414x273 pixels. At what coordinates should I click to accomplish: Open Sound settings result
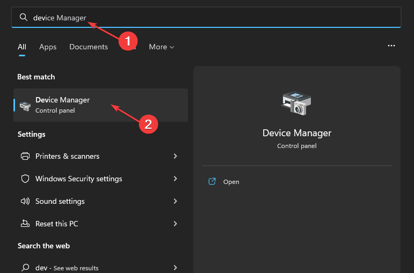pyautogui.click(x=100, y=201)
